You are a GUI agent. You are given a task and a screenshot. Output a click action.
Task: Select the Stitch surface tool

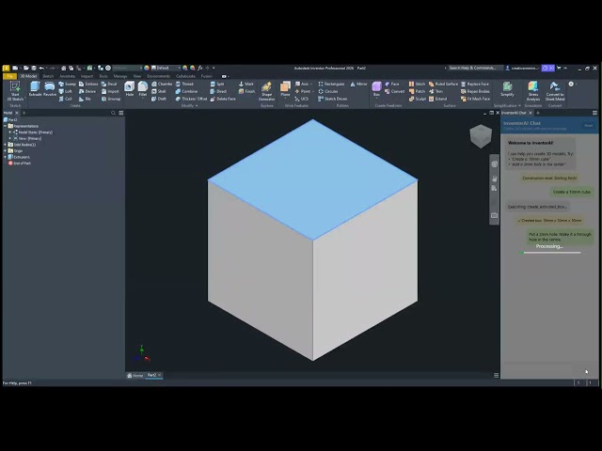tap(417, 84)
